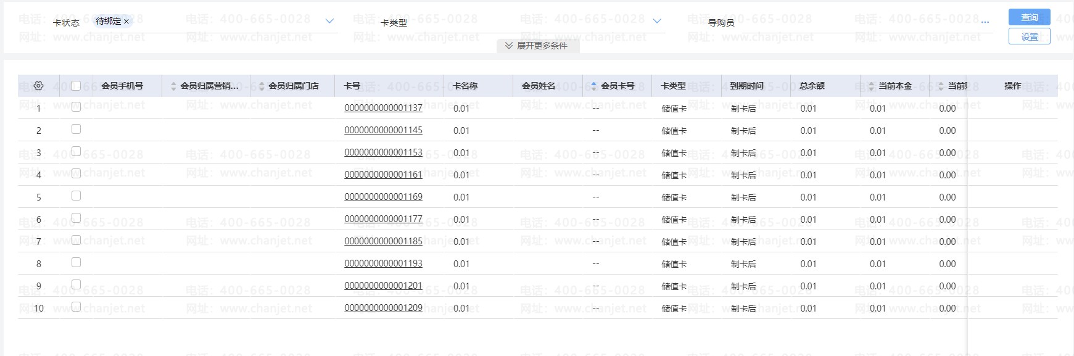
Task: Open card number 0000000000001145
Action: point(383,130)
